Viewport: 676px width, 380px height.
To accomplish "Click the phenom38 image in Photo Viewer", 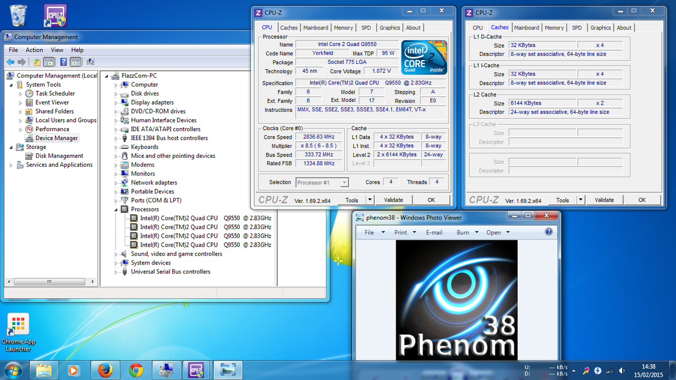I will [x=457, y=300].
